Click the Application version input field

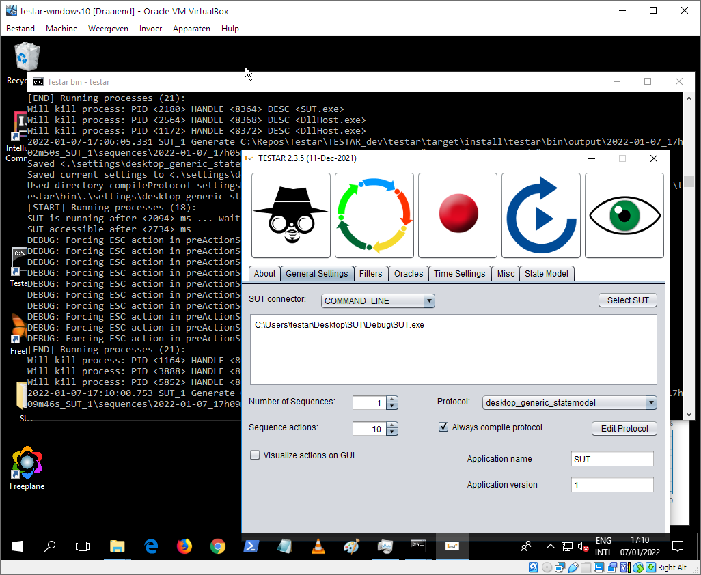612,485
